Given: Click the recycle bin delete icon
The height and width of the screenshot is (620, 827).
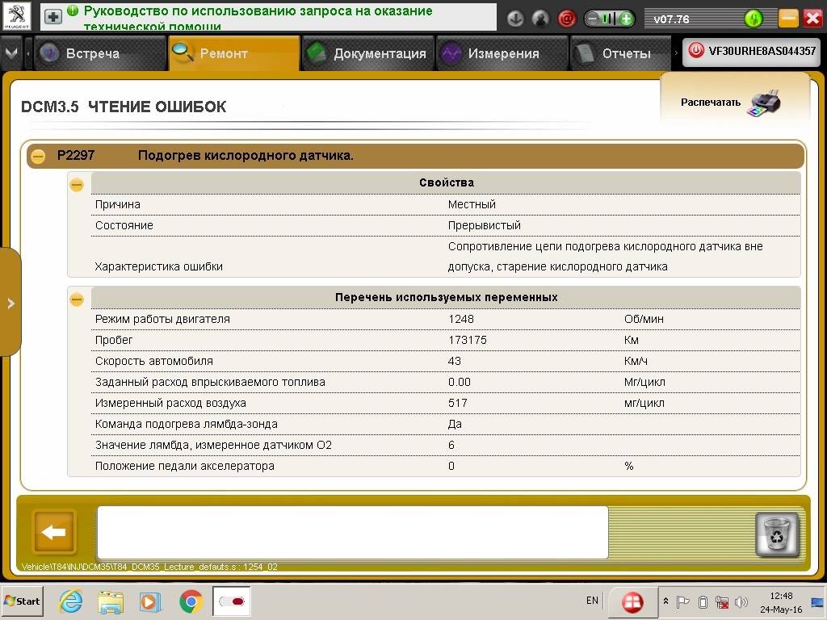Looking at the screenshot, I should pyautogui.click(x=776, y=534).
